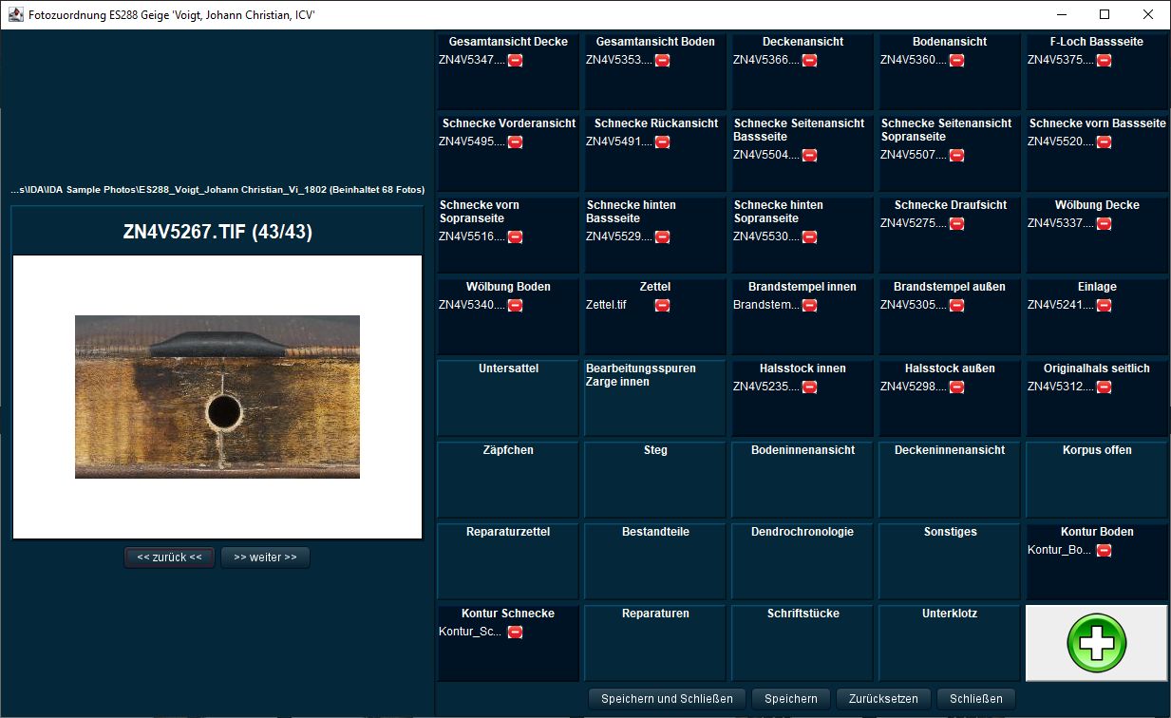Click file Kontur_Sc... under Kontur Schnecke
1171x718 pixels.
(x=470, y=633)
